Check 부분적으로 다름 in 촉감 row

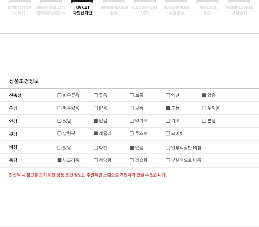pos(168,160)
